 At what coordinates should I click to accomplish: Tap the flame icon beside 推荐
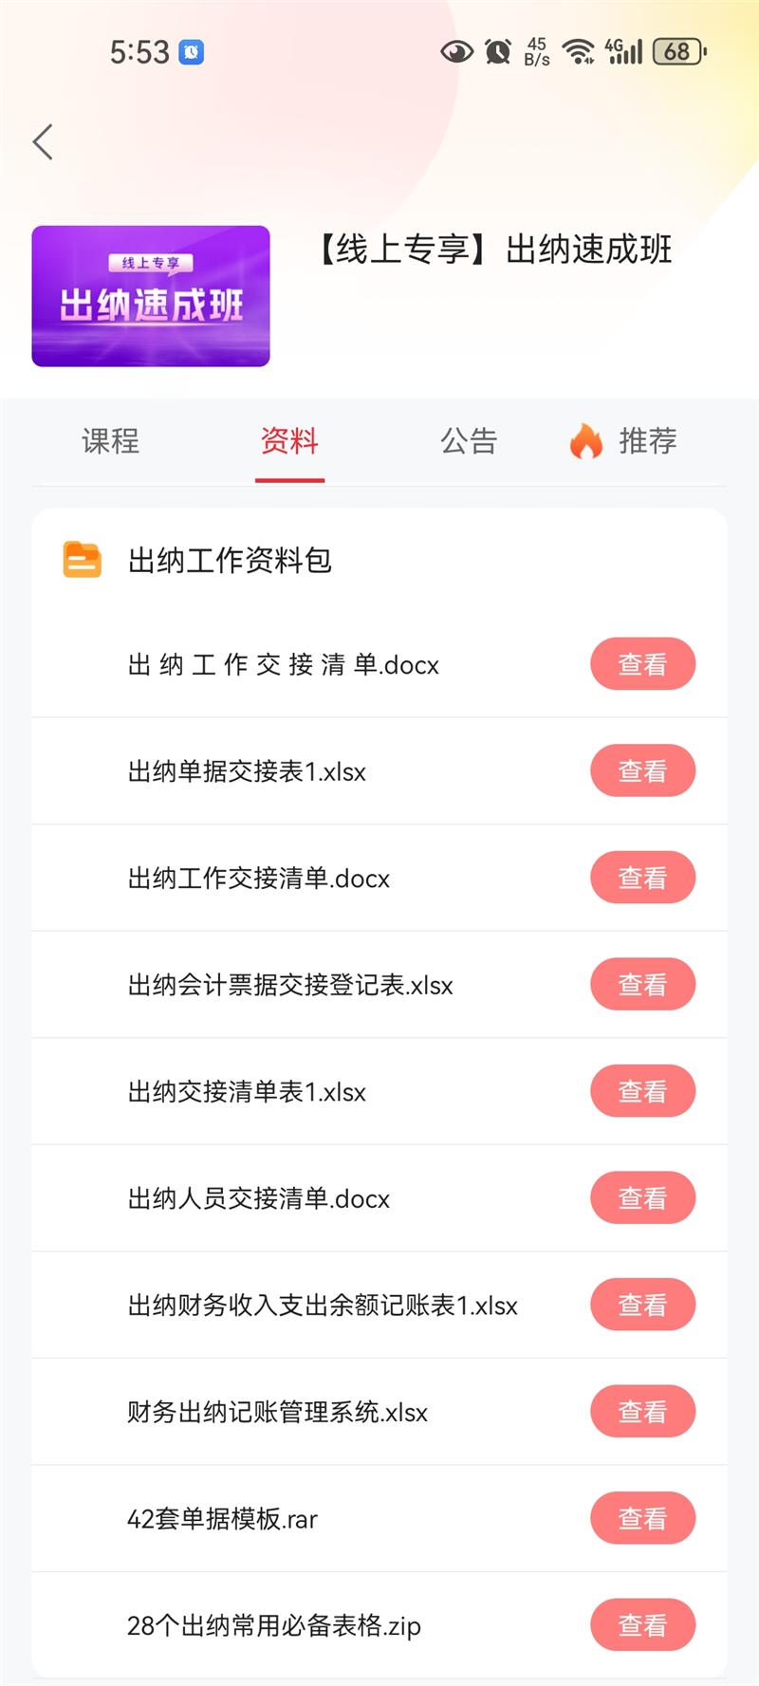pos(586,441)
